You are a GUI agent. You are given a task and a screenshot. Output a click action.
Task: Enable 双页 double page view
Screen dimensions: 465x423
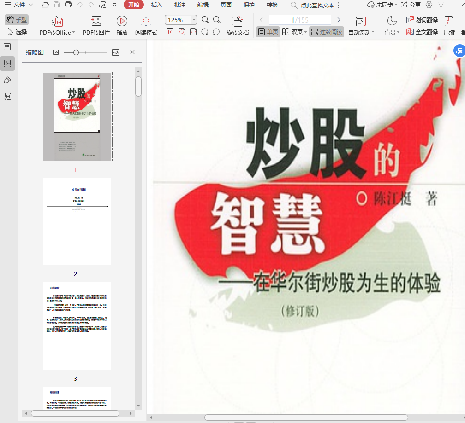[x=292, y=32]
